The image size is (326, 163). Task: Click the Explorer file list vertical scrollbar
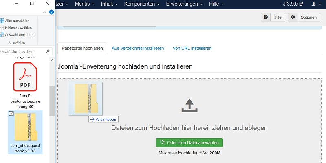[x=52, y=101]
